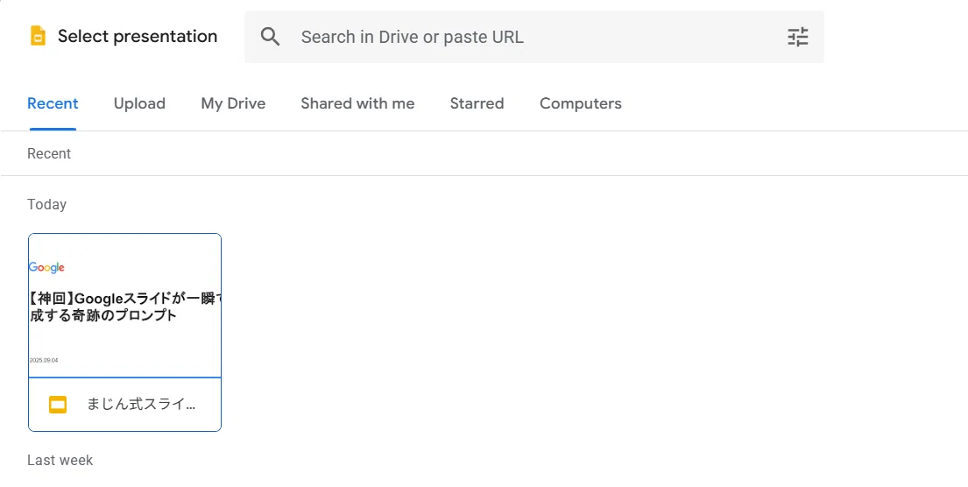
Task: Click the yellow Slides file icon beside まじん式スライ
Action: [x=58, y=405]
